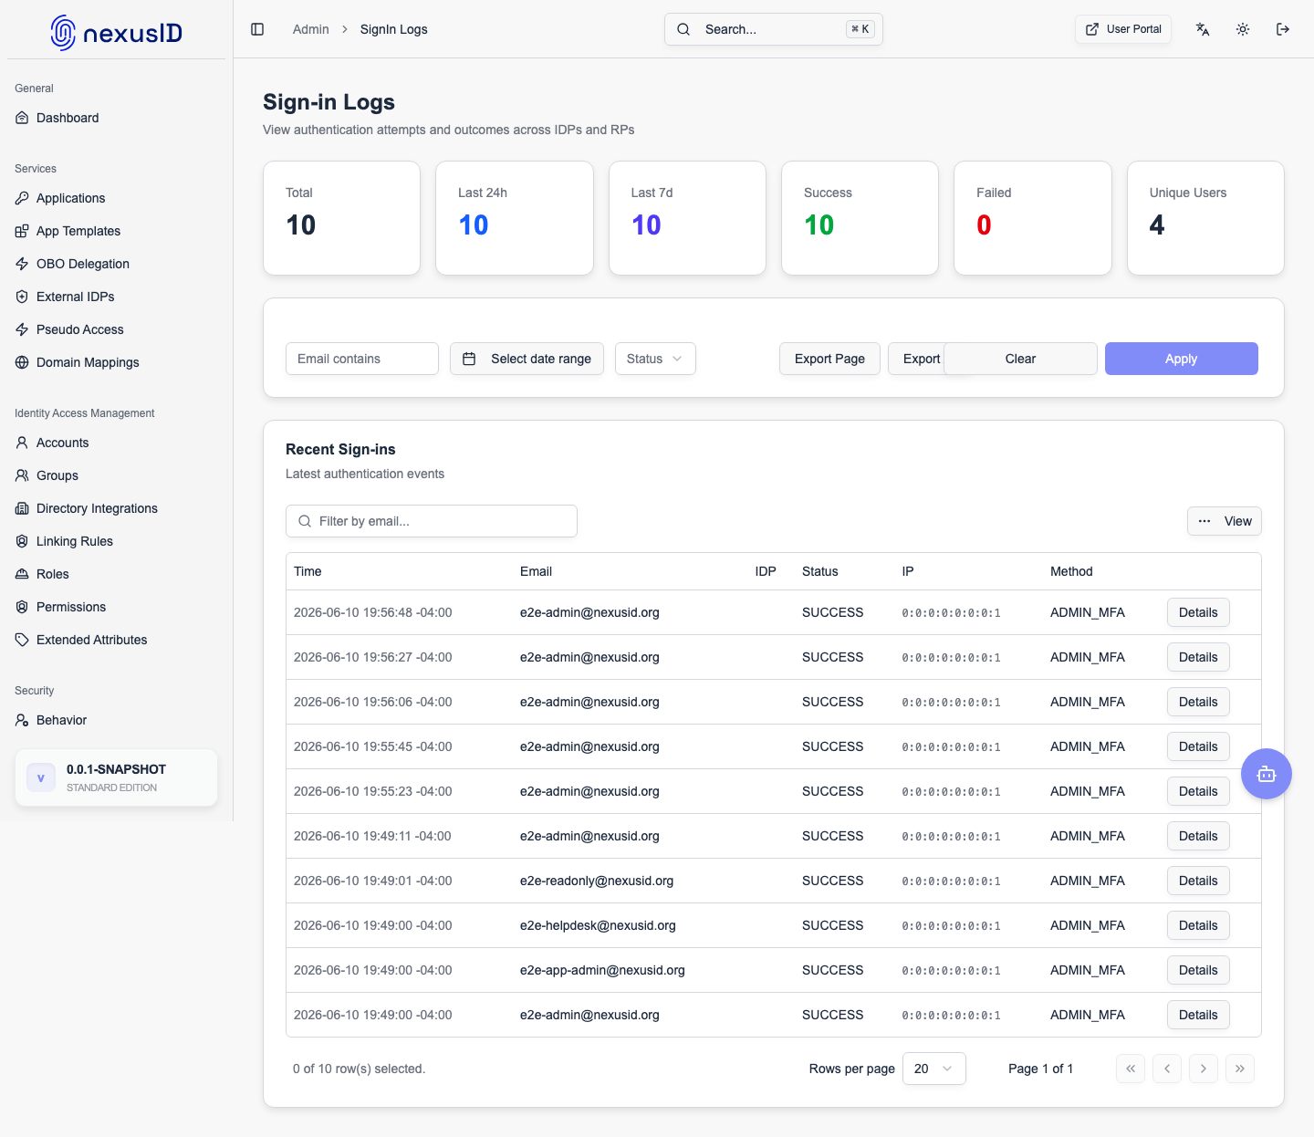The image size is (1314, 1137).
Task: Click the logout icon in header
Action: point(1283,29)
